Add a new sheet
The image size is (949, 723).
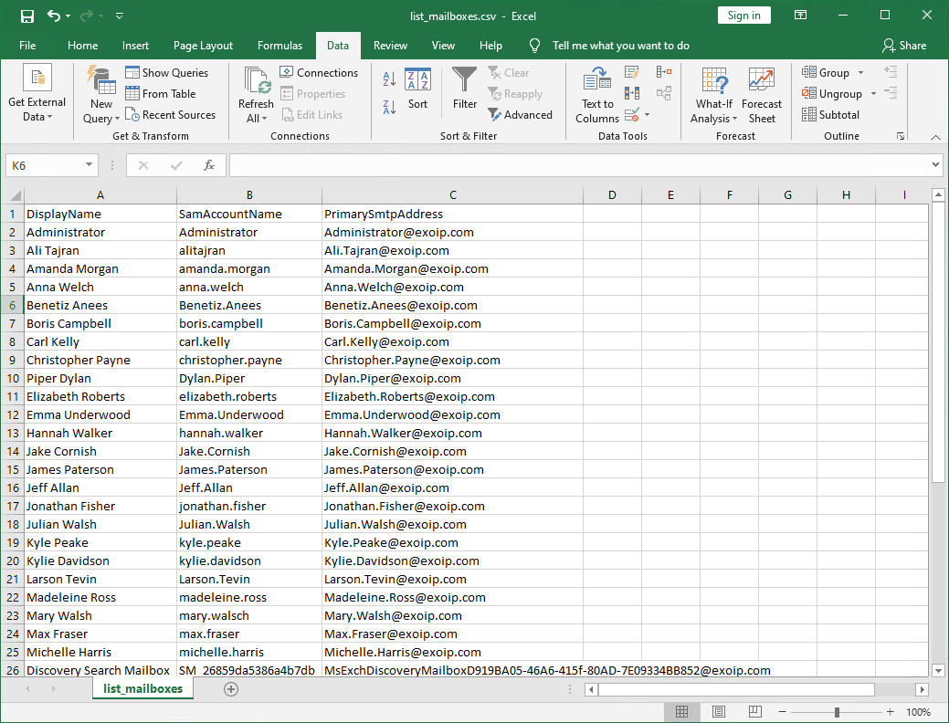(x=230, y=688)
